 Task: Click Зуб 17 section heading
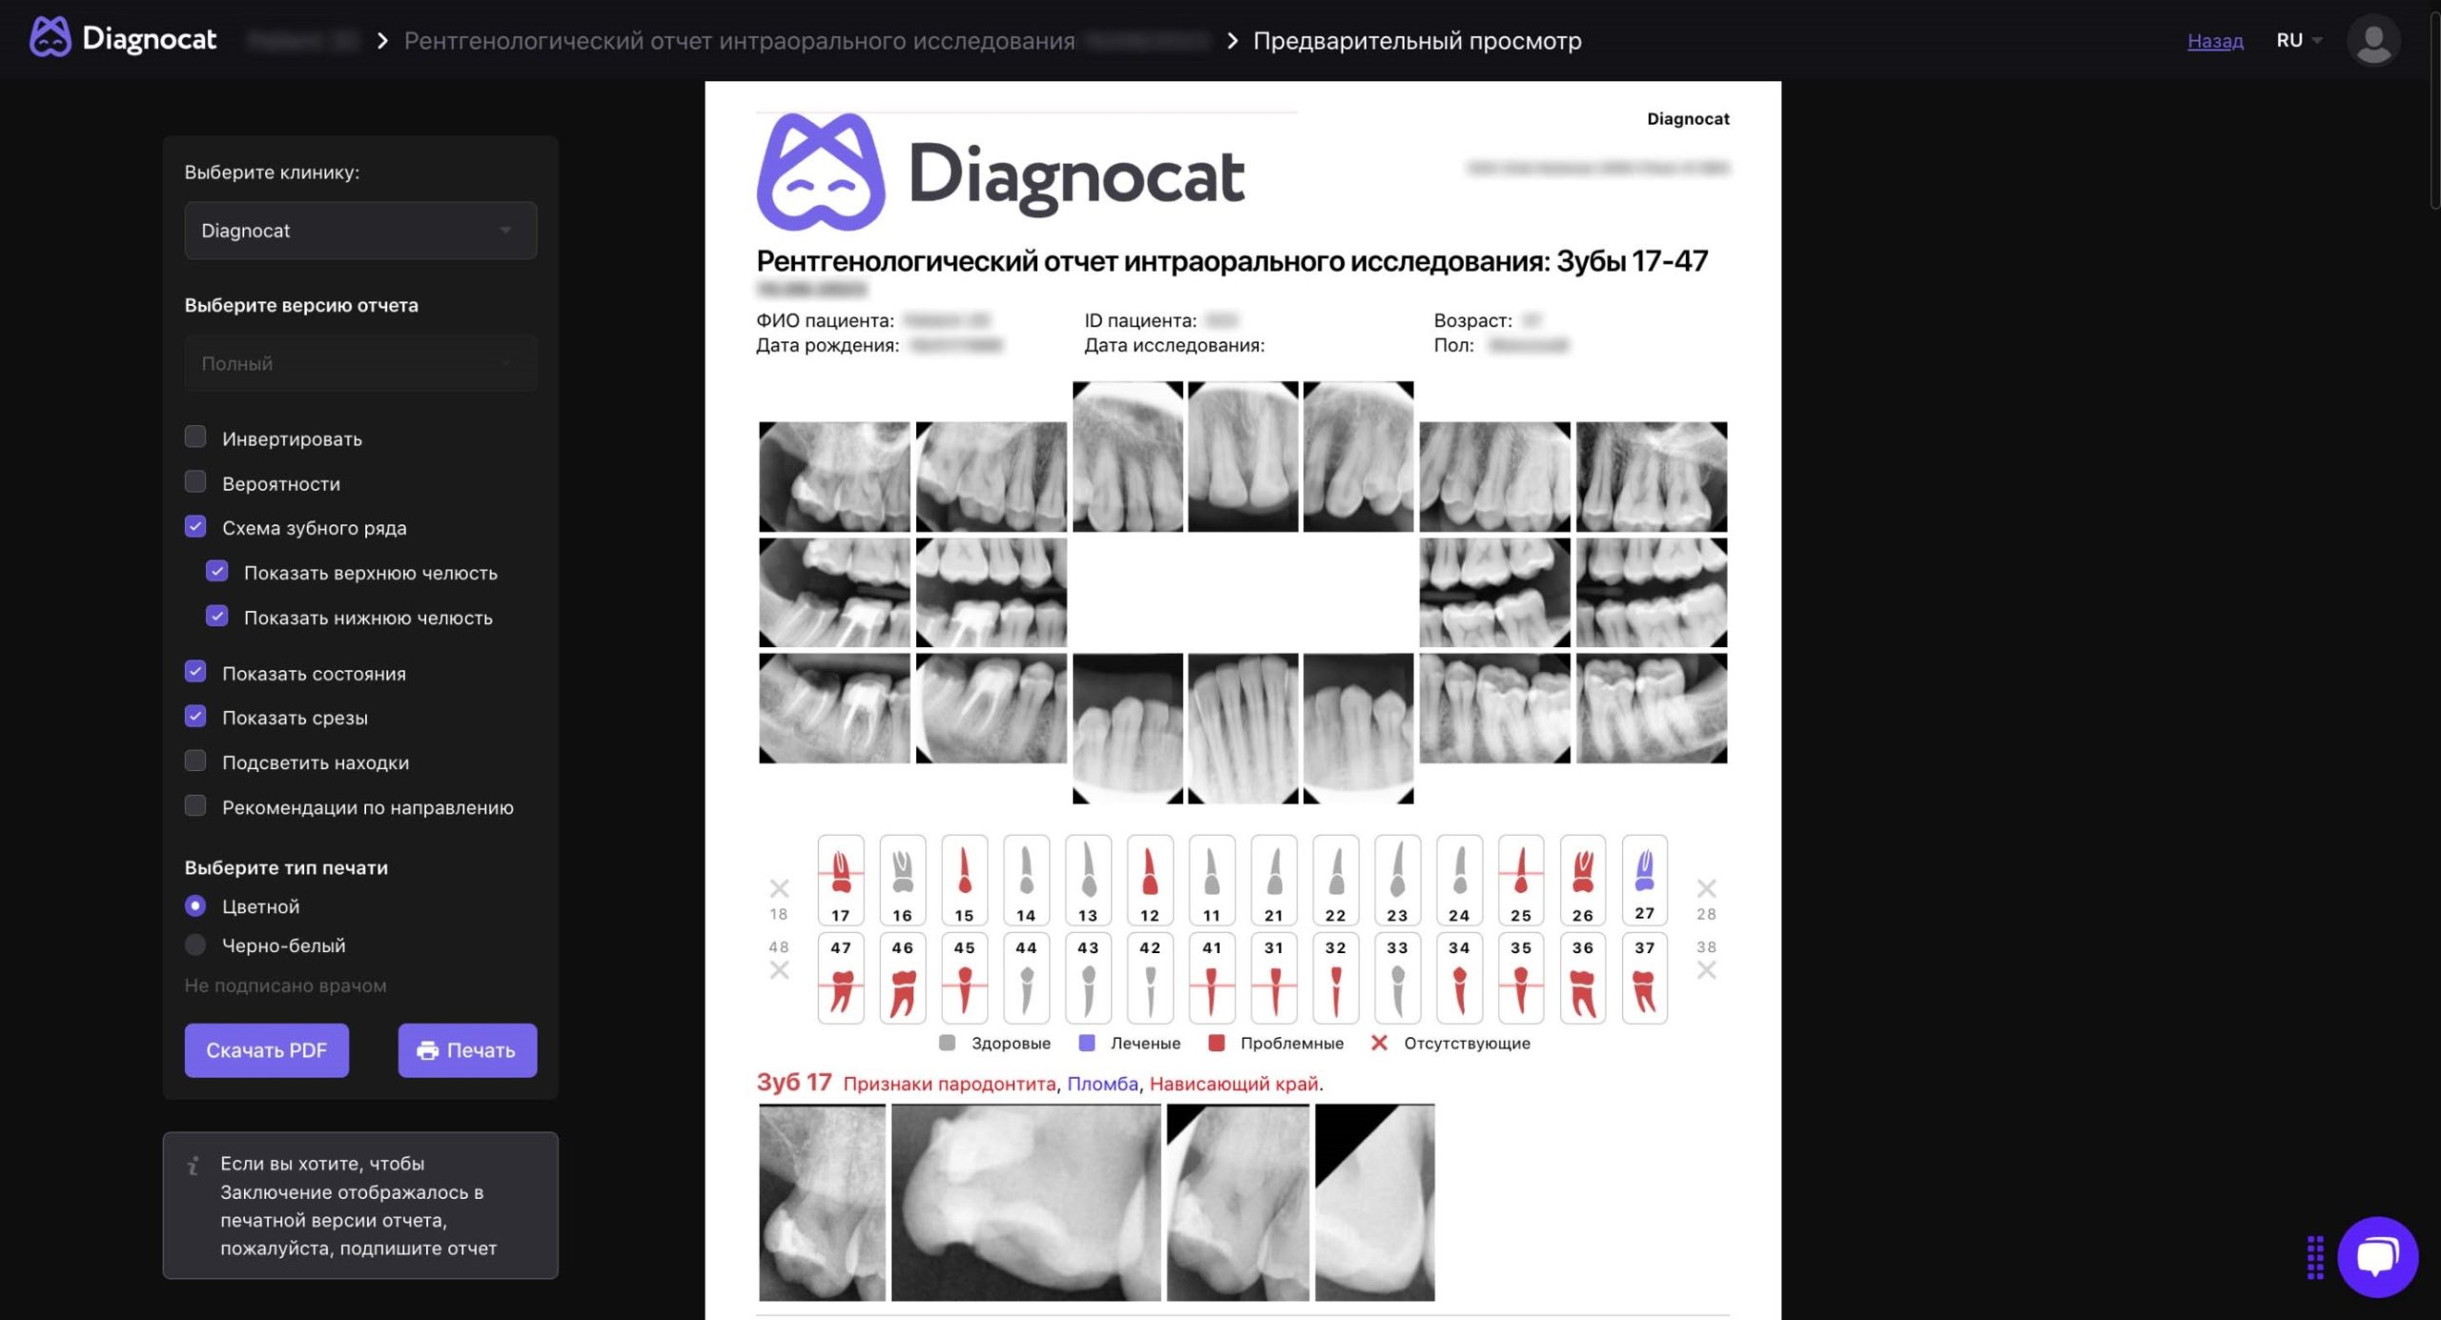point(794,1083)
